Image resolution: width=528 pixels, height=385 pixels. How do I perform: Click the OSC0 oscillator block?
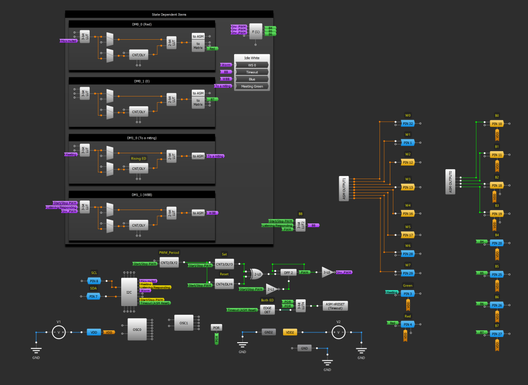click(137, 329)
